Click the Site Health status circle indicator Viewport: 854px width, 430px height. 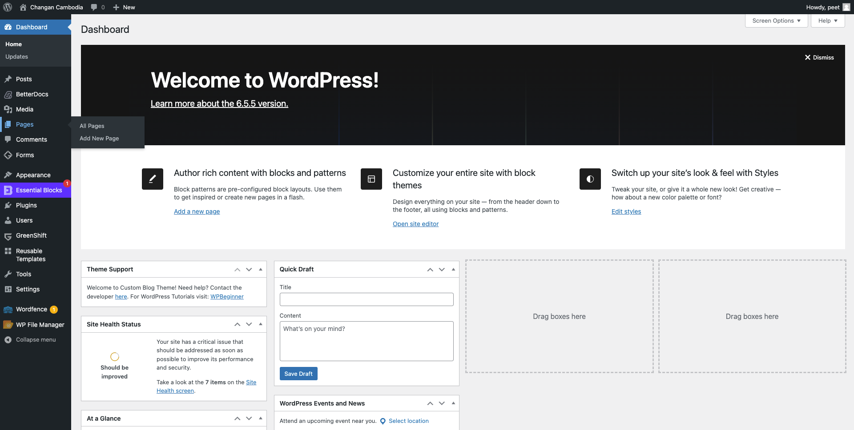(x=115, y=357)
